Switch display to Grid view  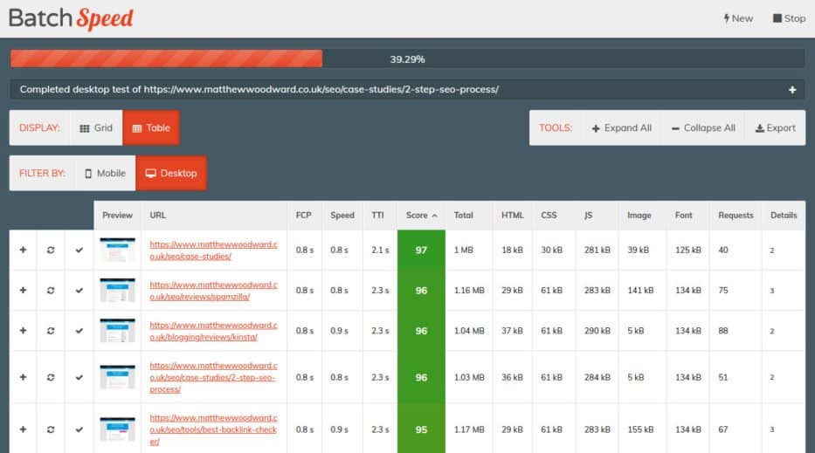pyautogui.click(x=96, y=127)
